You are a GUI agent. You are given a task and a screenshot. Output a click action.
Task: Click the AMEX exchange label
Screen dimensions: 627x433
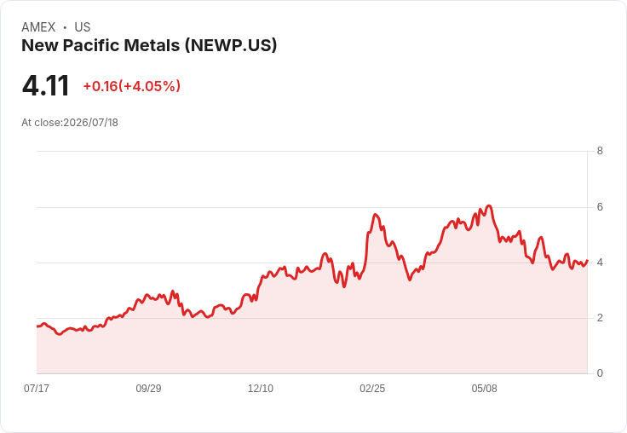38,27
